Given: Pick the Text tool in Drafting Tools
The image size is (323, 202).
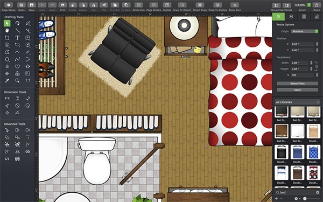Looking at the screenshot, I should 17,38.
